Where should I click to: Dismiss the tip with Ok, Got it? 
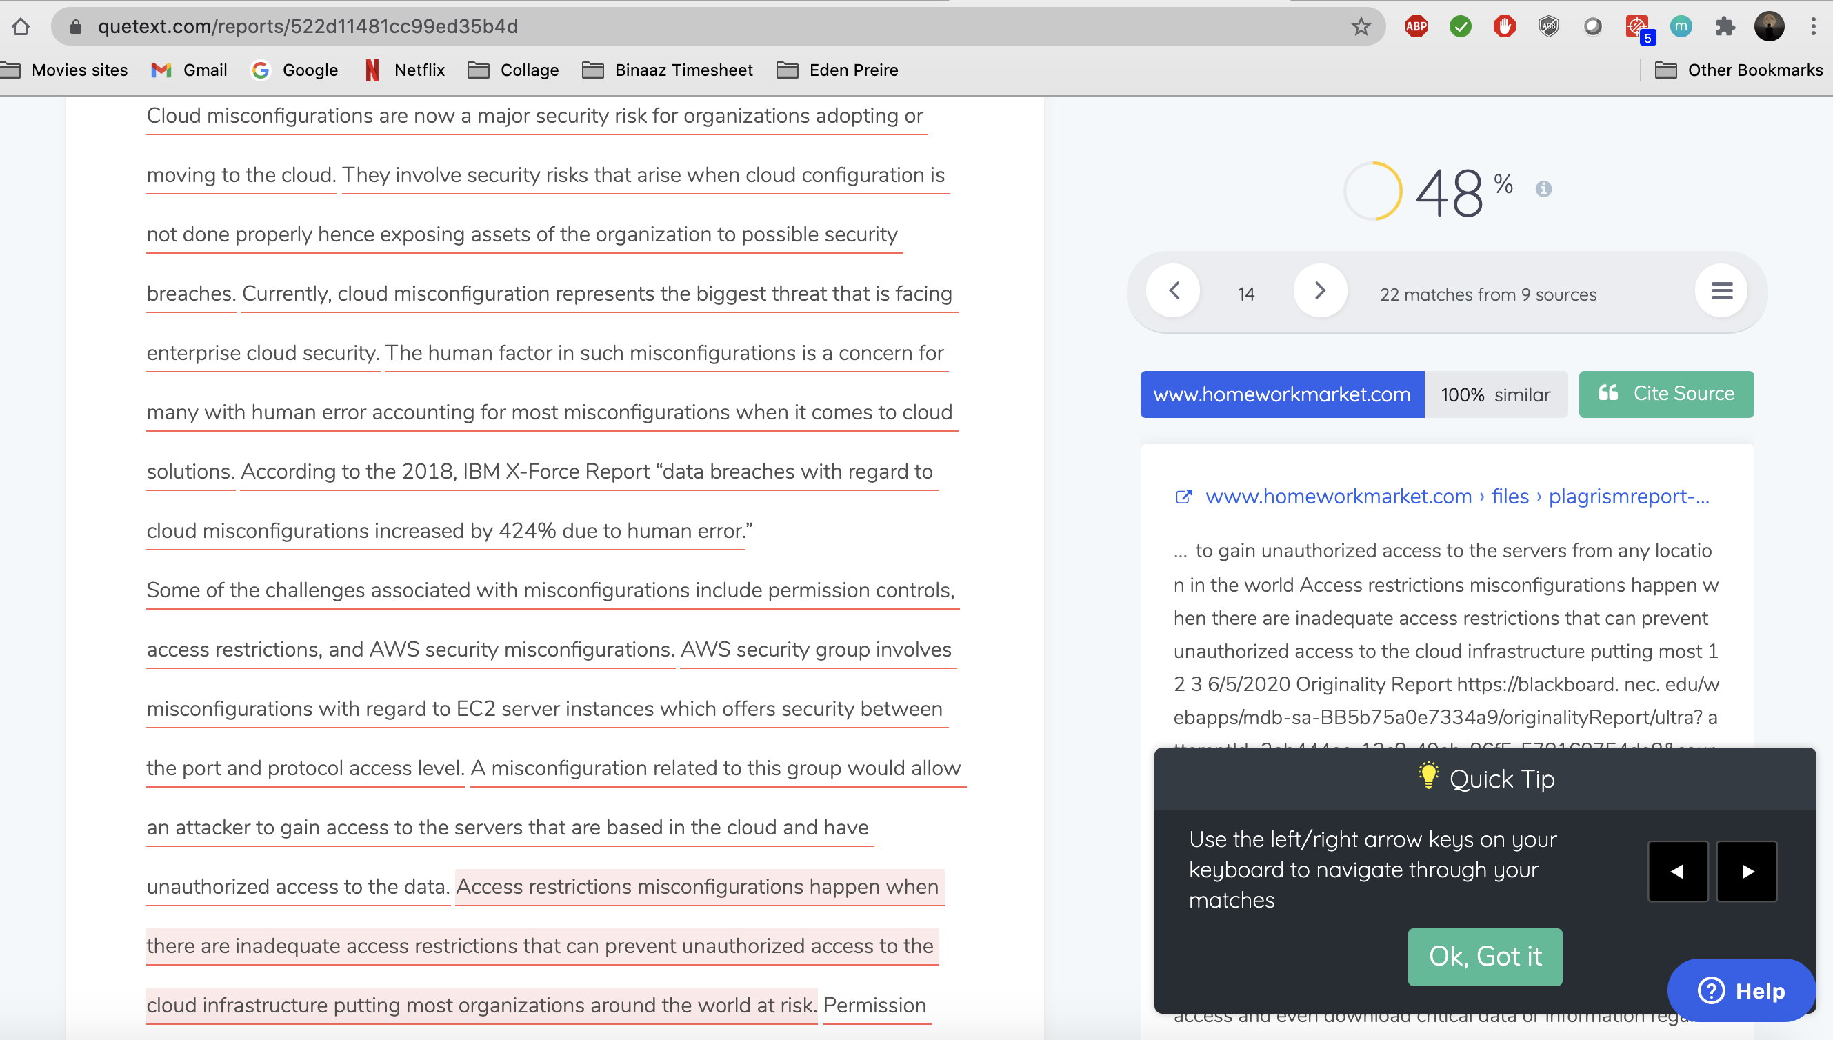1485,957
